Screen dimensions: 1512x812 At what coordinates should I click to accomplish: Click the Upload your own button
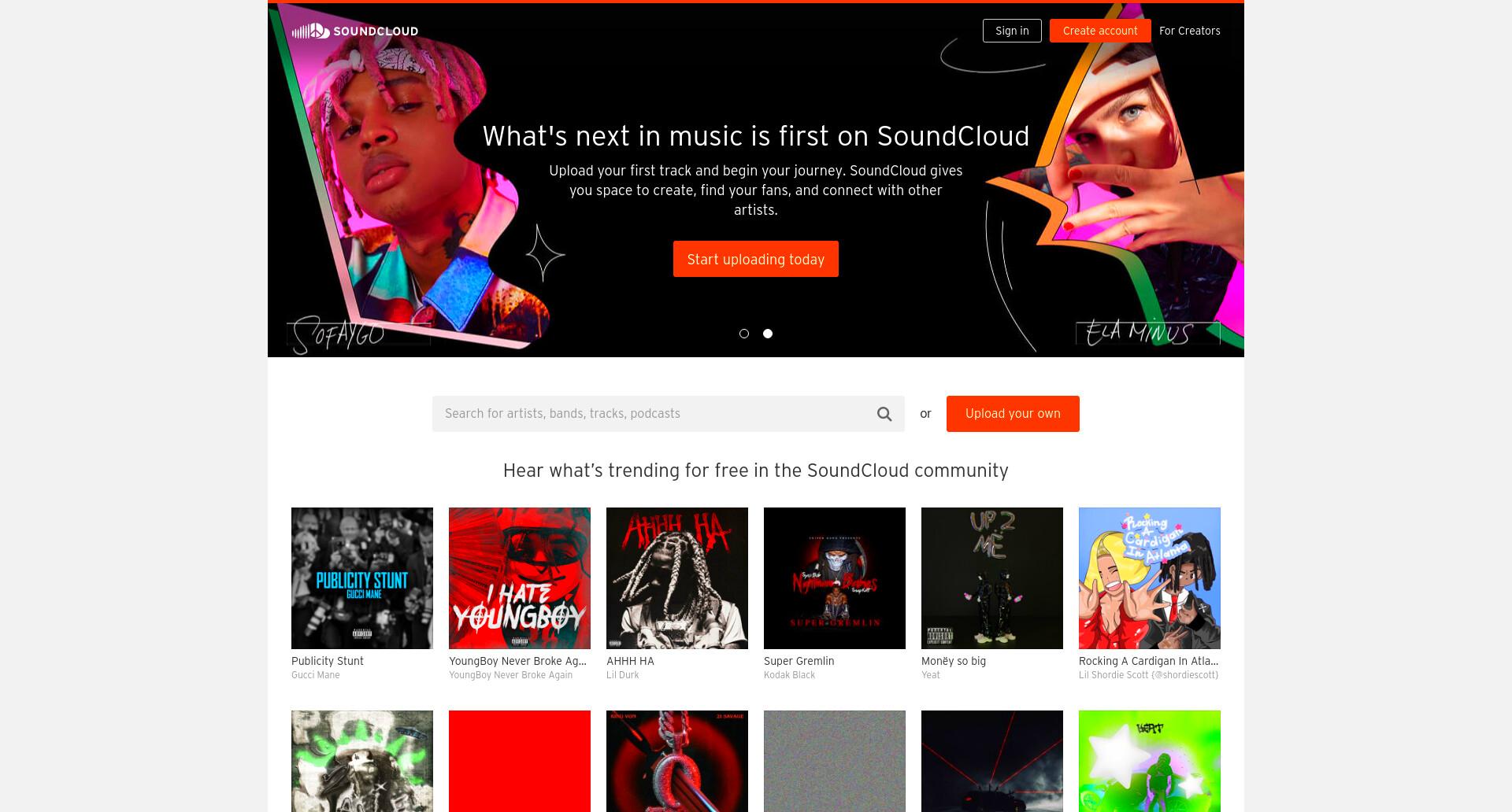pos(1013,414)
